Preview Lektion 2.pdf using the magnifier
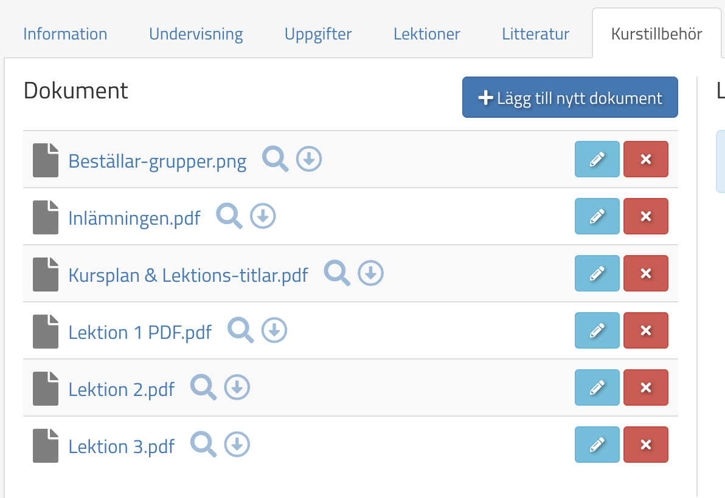This screenshot has height=498, width=725. pos(203,387)
